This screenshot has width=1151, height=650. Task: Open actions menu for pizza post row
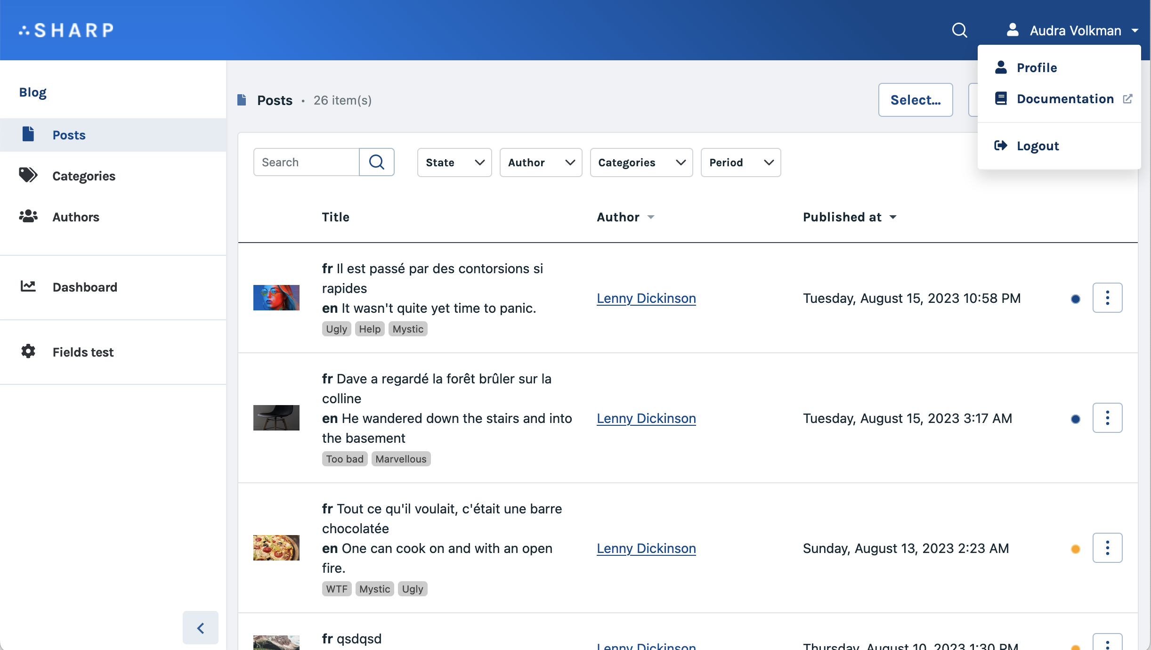click(x=1107, y=548)
